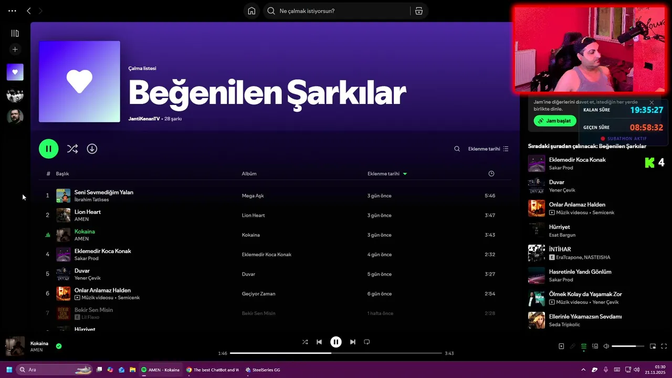Open Mega Aşk album link

point(253,196)
